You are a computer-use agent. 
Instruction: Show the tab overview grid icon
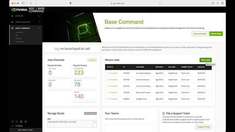pyautogui.click(x=223, y=3)
